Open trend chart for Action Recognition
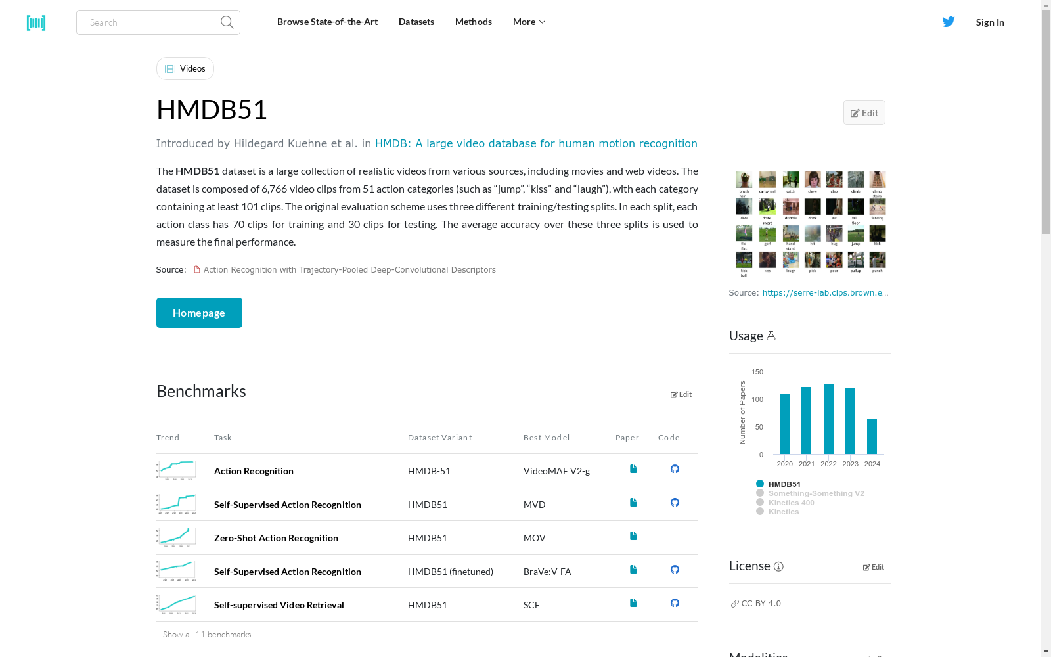Viewport: 1051px width, 657px height. [176, 470]
